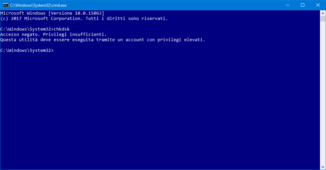
Task: Minimize the Command Prompt window
Action: [x=287, y=5]
